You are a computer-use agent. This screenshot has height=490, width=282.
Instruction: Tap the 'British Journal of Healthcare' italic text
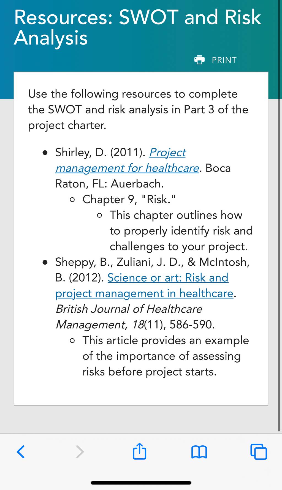pyautogui.click(x=129, y=309)
